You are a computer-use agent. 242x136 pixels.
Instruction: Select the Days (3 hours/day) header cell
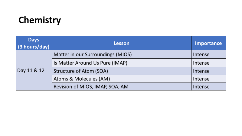click(34, 43)
